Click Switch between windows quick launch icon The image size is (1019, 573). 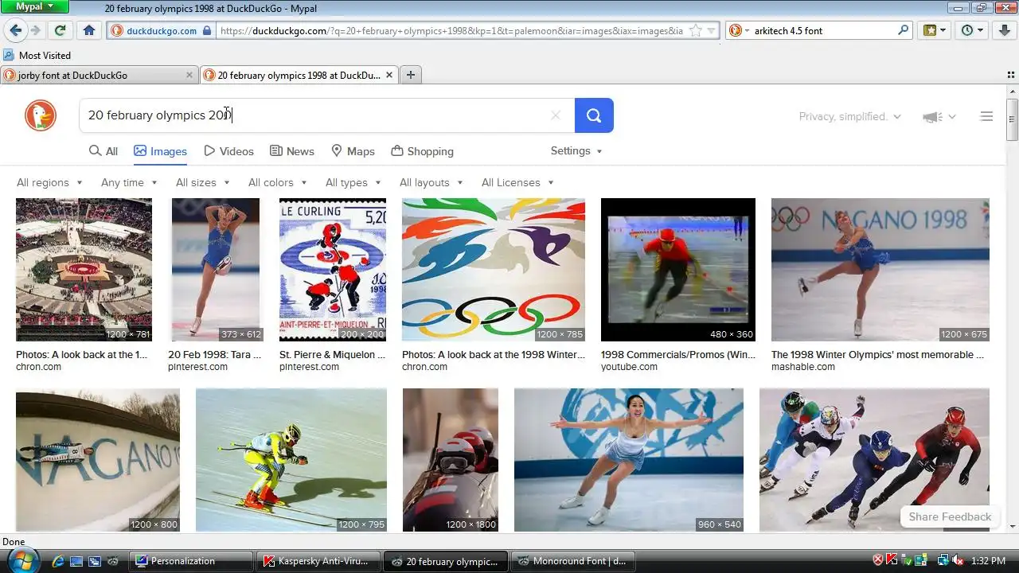[94, 561]
